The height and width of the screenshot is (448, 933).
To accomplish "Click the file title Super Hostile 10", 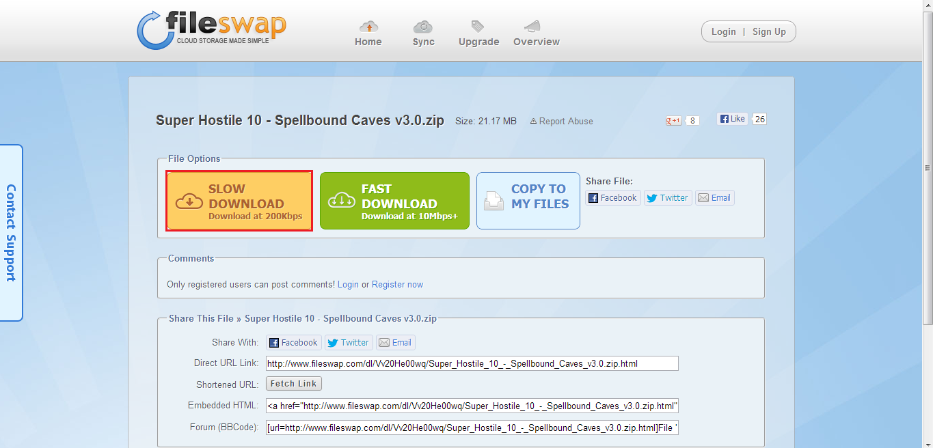I will 300,121.
